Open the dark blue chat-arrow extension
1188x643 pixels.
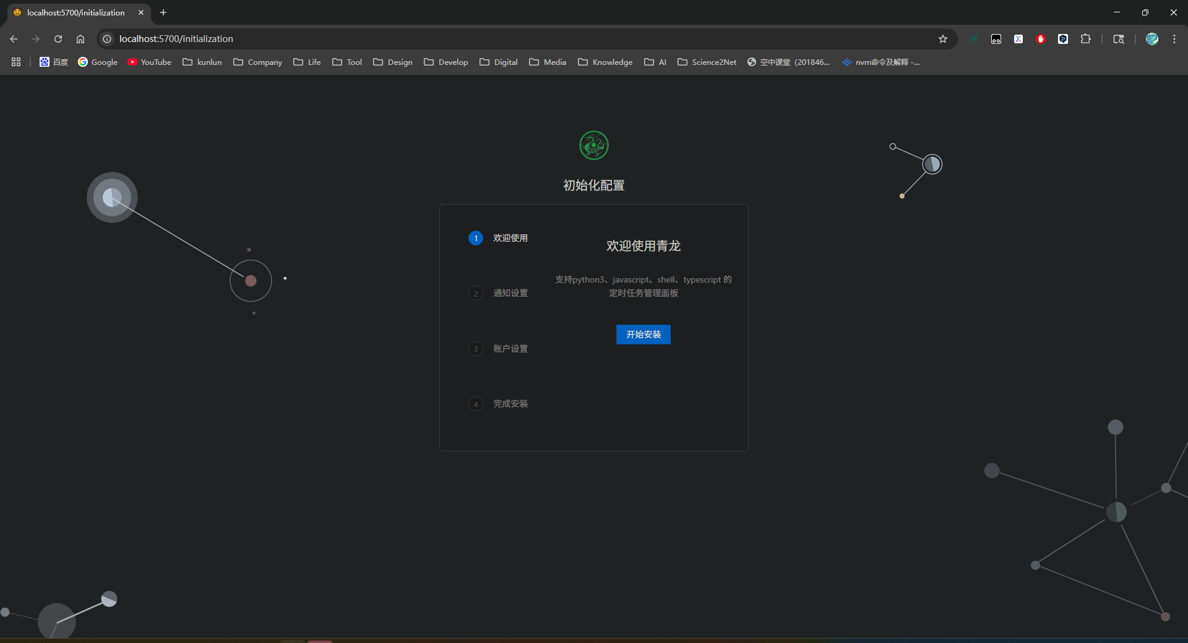(1063, 39)
